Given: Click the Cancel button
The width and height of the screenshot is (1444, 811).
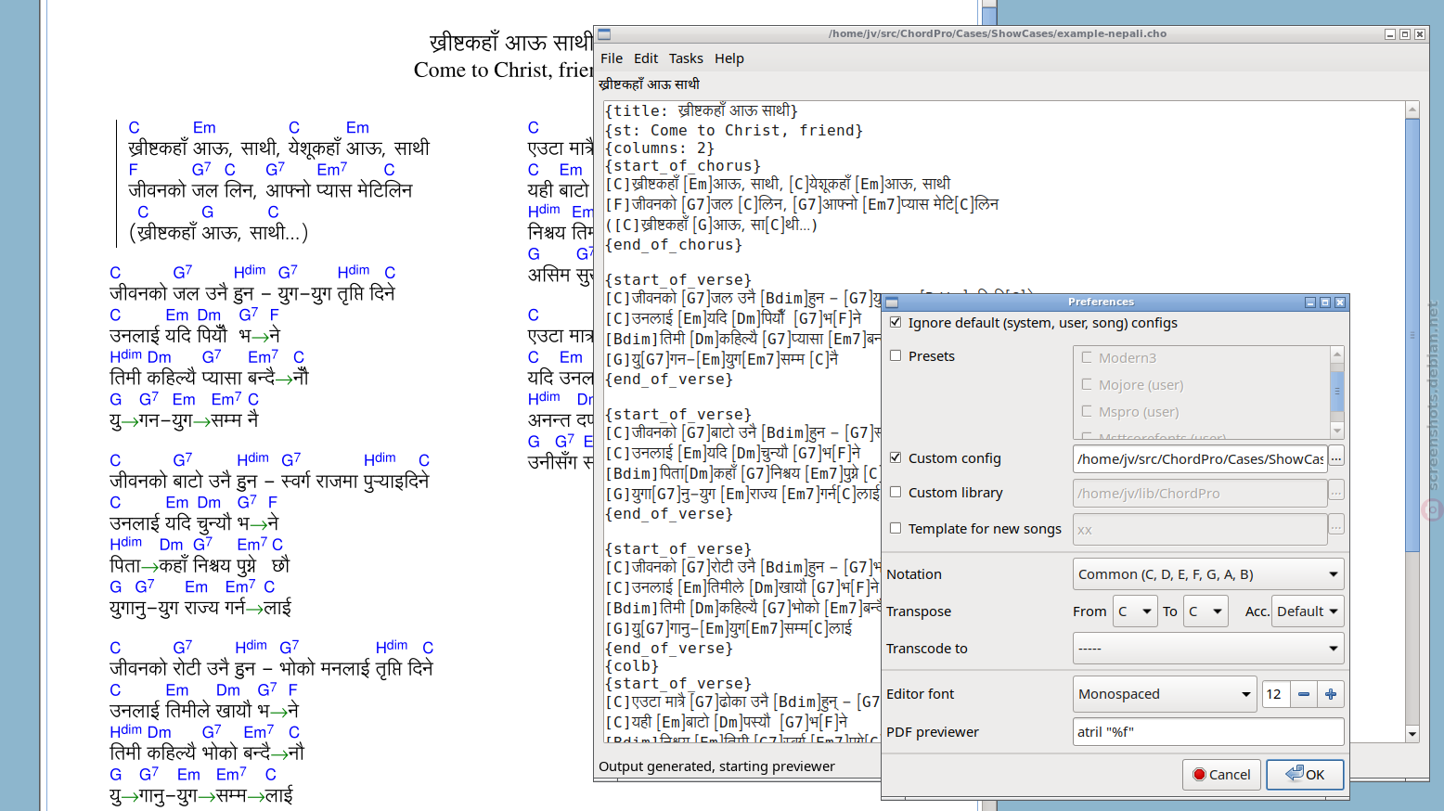Looking at the screenshot, I should point(1221,774).
